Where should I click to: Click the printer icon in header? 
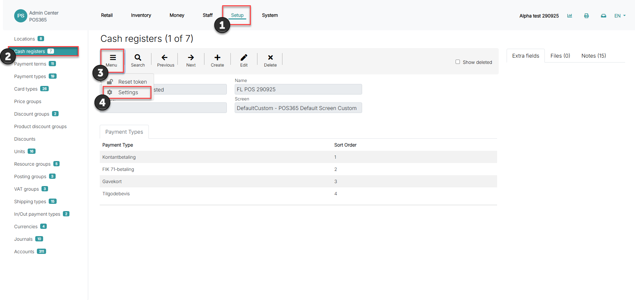pos(586,16)
